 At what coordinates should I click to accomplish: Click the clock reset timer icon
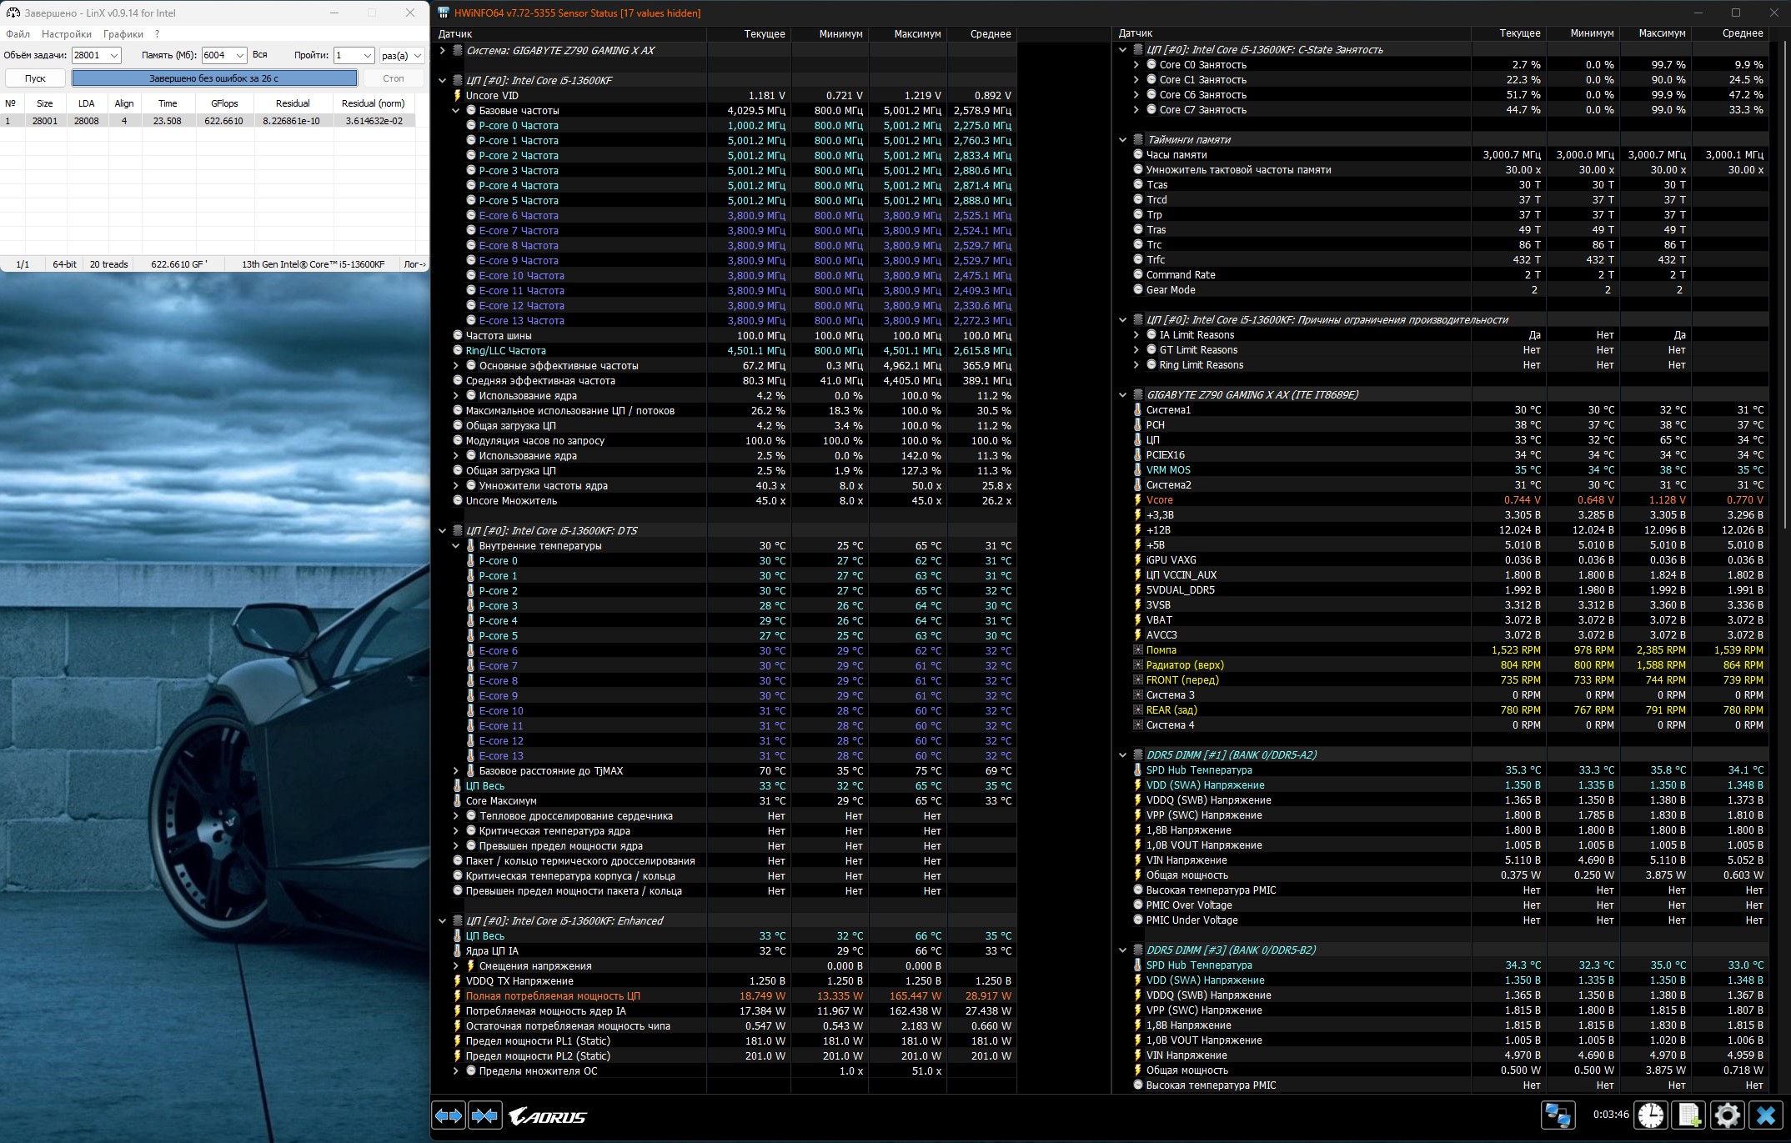coord(1650,1115)
